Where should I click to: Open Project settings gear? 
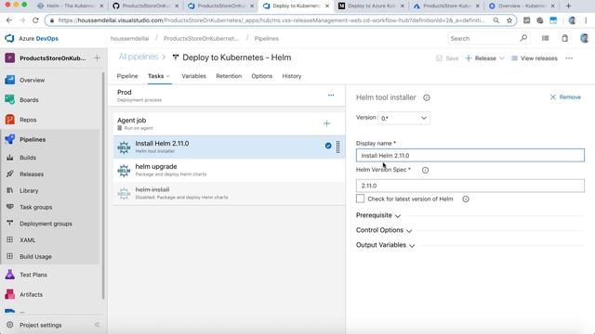point(10,325)
